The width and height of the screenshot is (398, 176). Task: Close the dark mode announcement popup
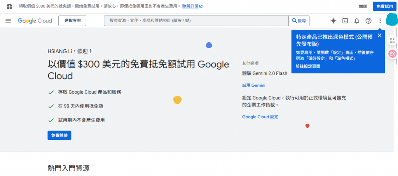click(x=379, y=35)
